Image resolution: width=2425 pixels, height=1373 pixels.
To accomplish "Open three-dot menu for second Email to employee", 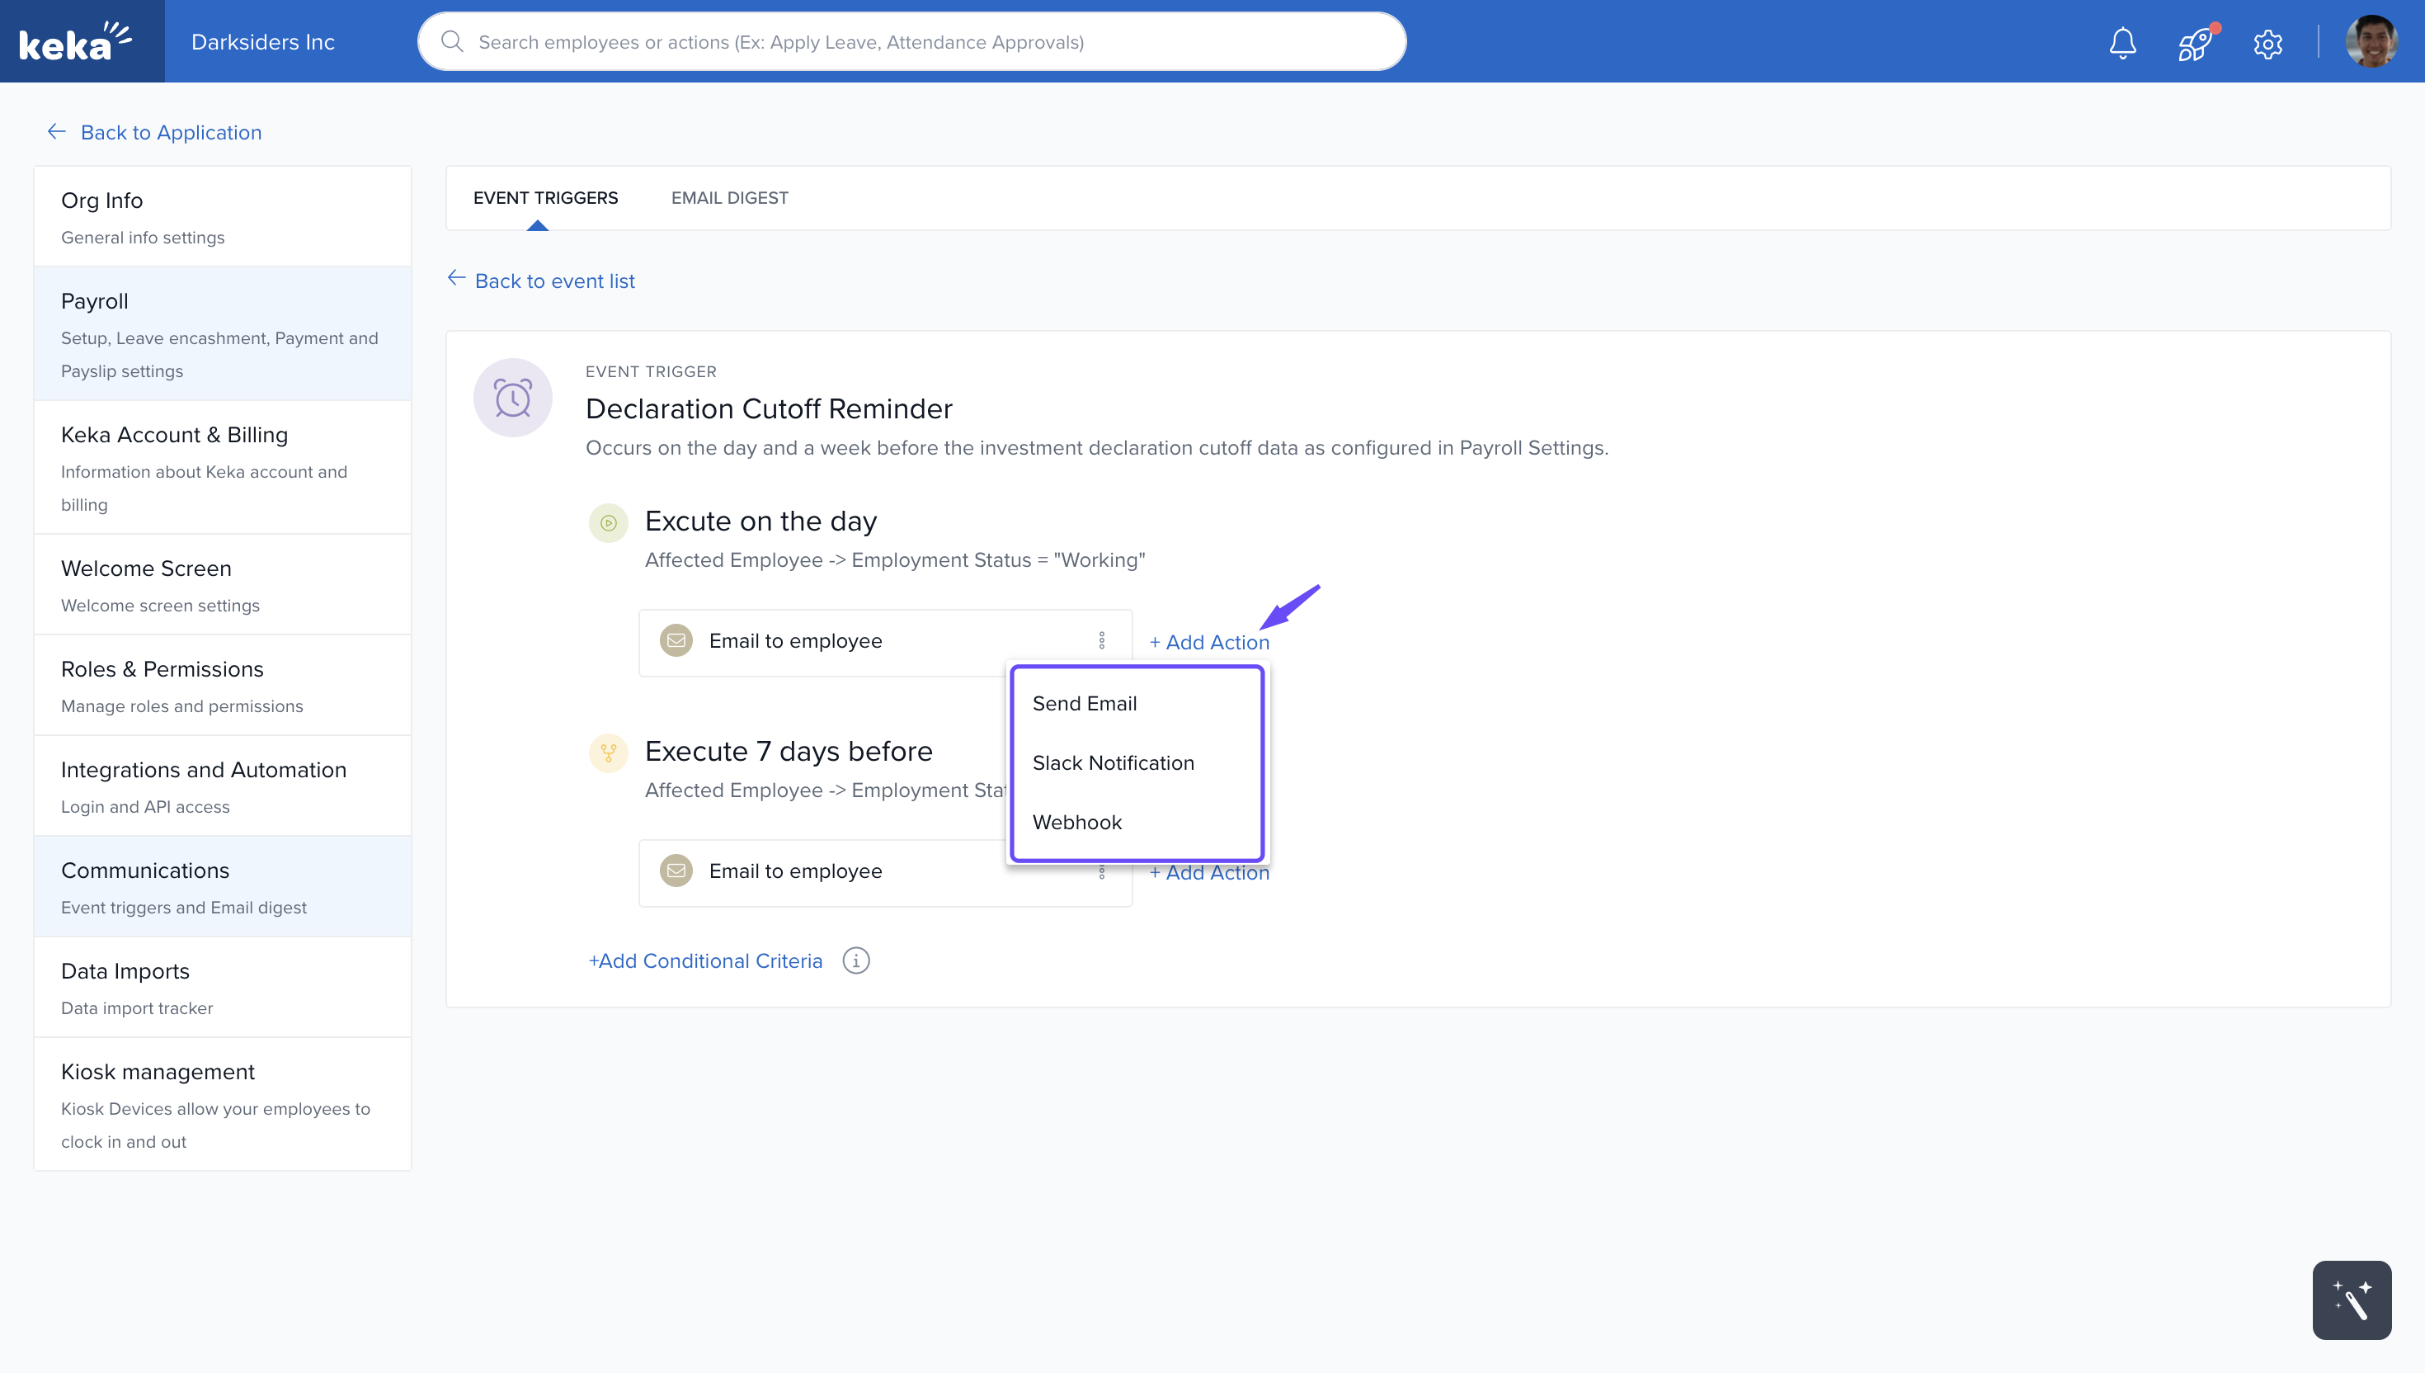I will [x=1101, y=873].
